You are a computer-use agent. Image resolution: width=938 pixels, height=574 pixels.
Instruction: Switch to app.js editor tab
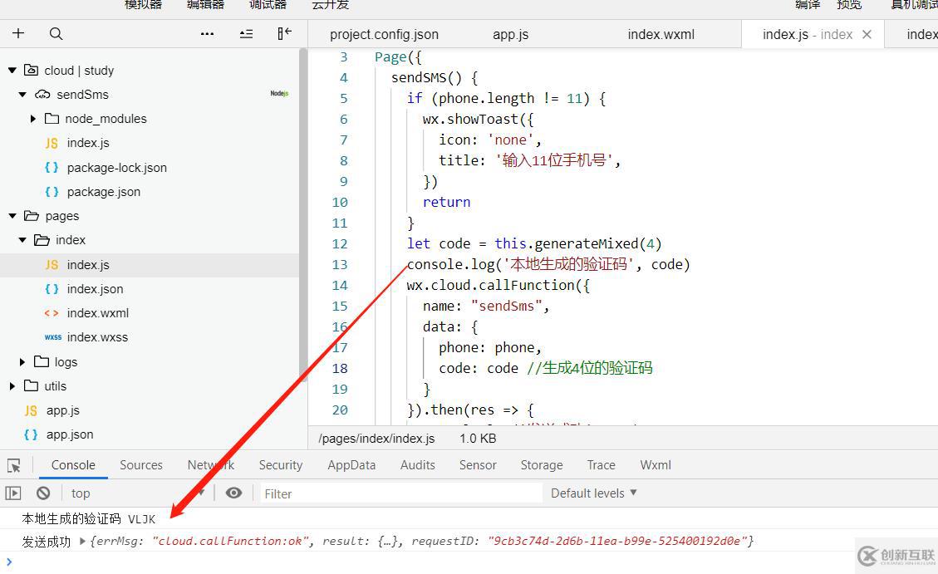(x=510, y=35)
